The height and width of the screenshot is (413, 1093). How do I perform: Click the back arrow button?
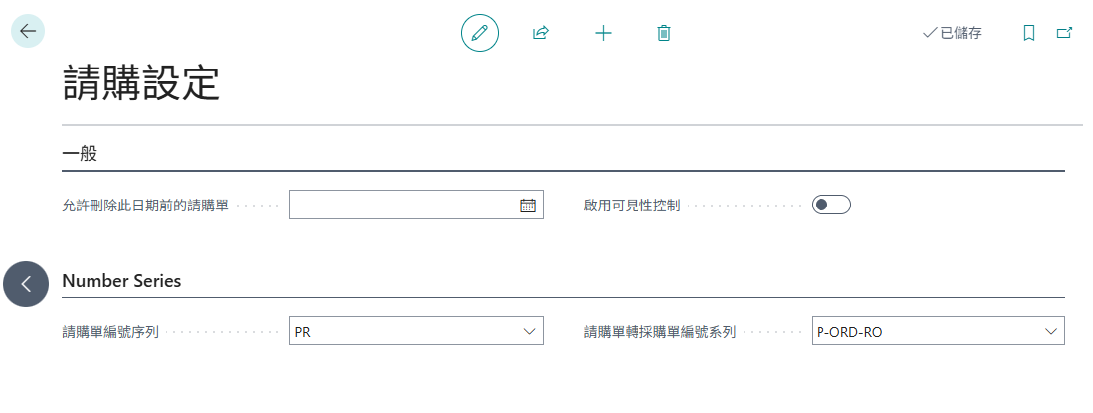[x=28, y=32]
